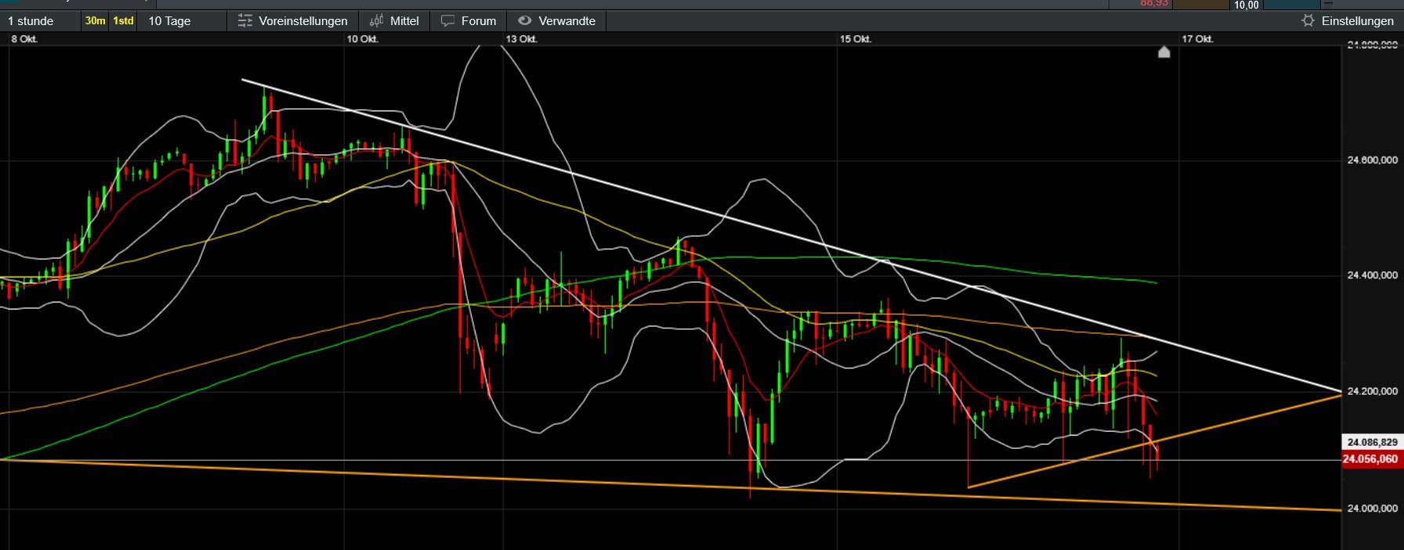Toggle the 30m interval button

pos(95,21)
